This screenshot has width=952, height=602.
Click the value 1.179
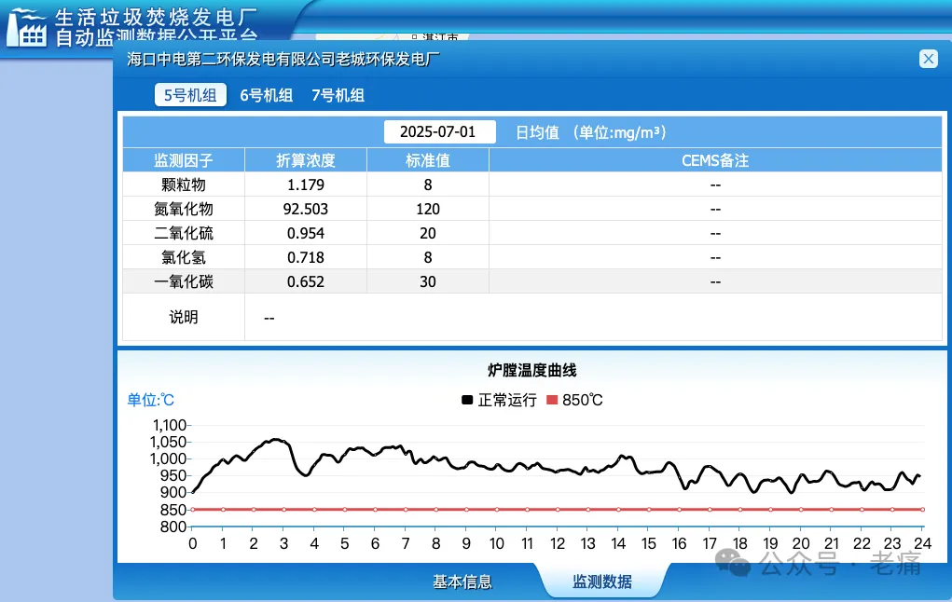tap(306, 185)
